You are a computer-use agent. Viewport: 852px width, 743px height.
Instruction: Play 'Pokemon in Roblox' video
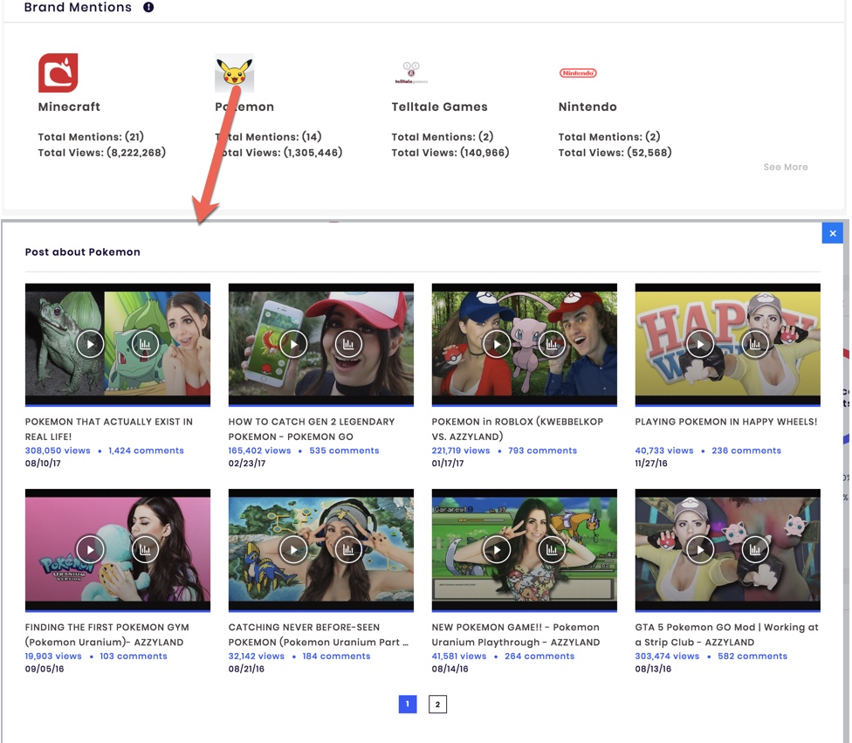coord(497,344)
